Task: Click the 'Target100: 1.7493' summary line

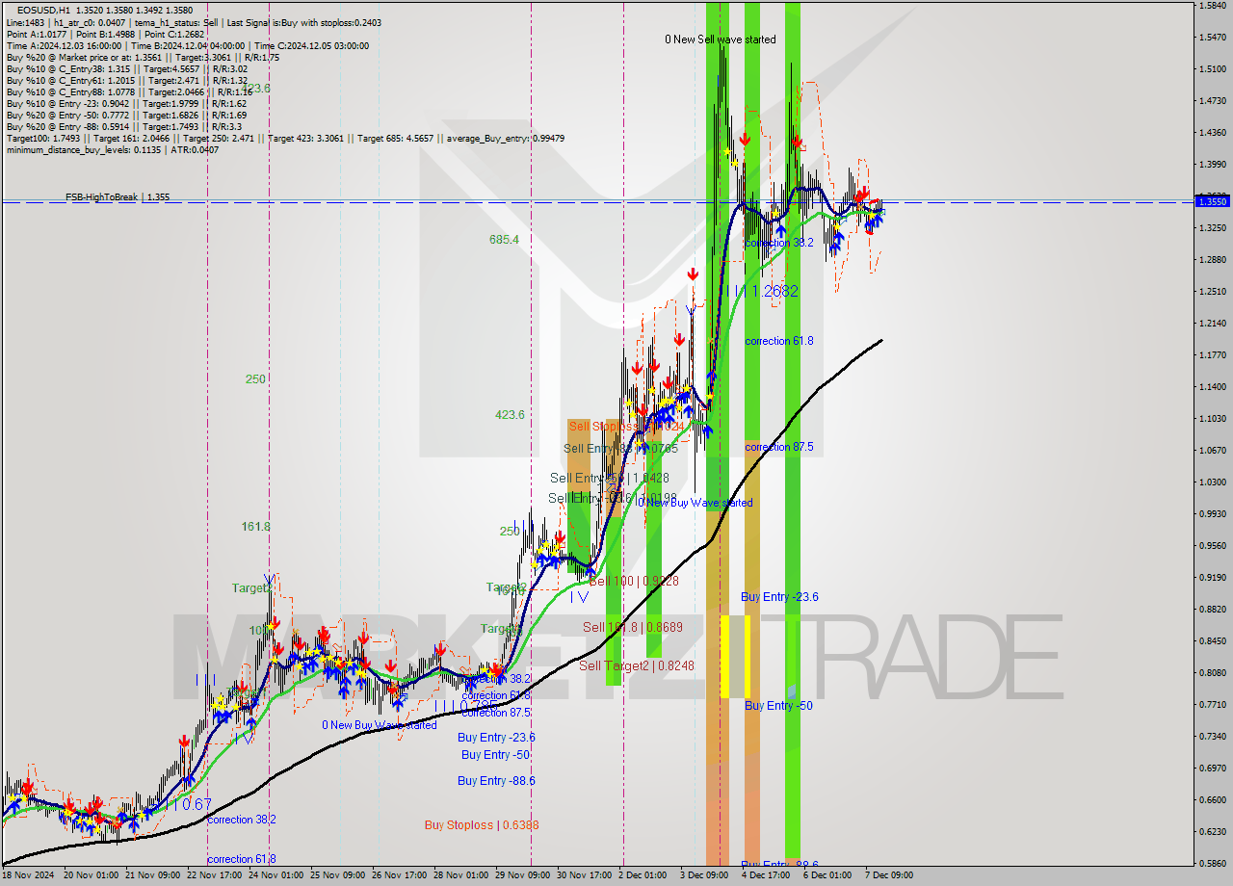Action: [x=285, y=138]
